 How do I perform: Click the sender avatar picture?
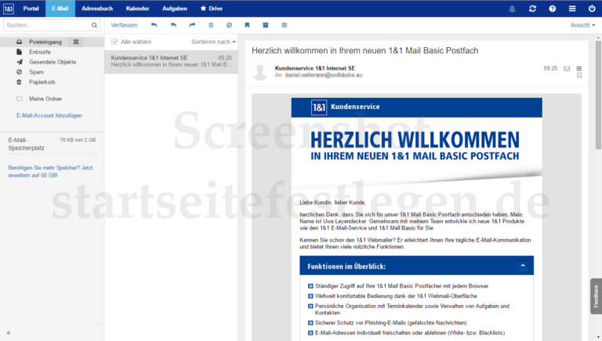[x=260, y=72]
